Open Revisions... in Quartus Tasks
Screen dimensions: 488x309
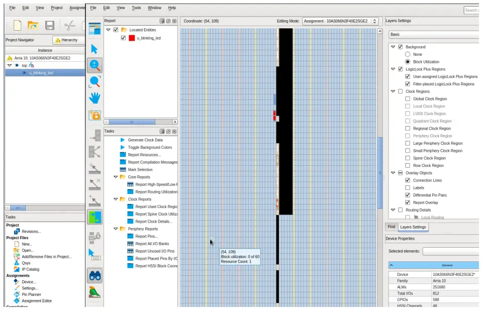pyautogui.click(x=31, y=232)
